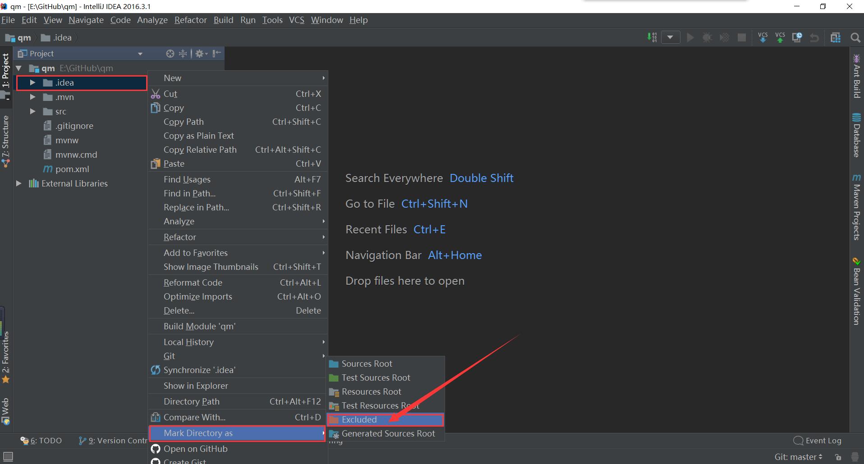Click the Run play icon

coord(690,37)
